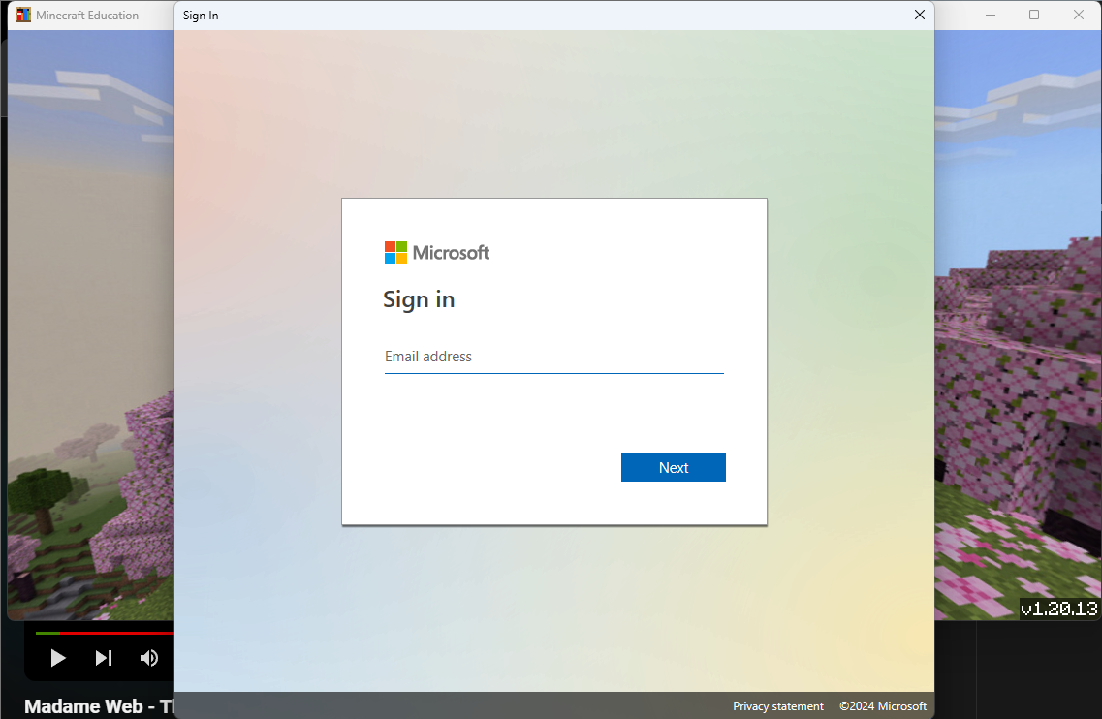Screen dimensions: 1102x719
Task: Click the video progress bar in background player
Action: pos(105,634)
